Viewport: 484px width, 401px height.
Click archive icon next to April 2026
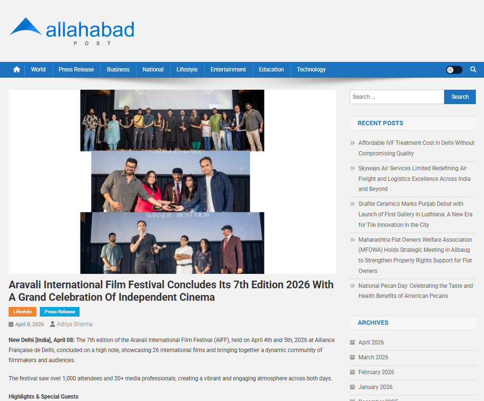pos(353,342)
